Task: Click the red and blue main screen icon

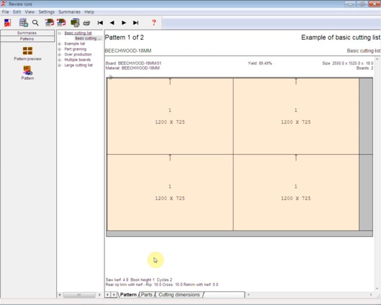Action: (8, 23)
